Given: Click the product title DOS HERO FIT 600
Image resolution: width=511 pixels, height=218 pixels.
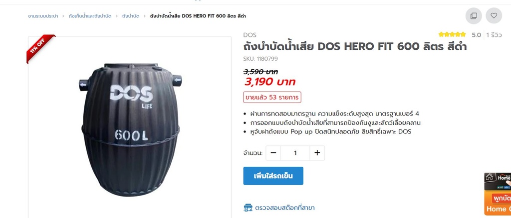Looking at the screenshot, I should 355,46.
